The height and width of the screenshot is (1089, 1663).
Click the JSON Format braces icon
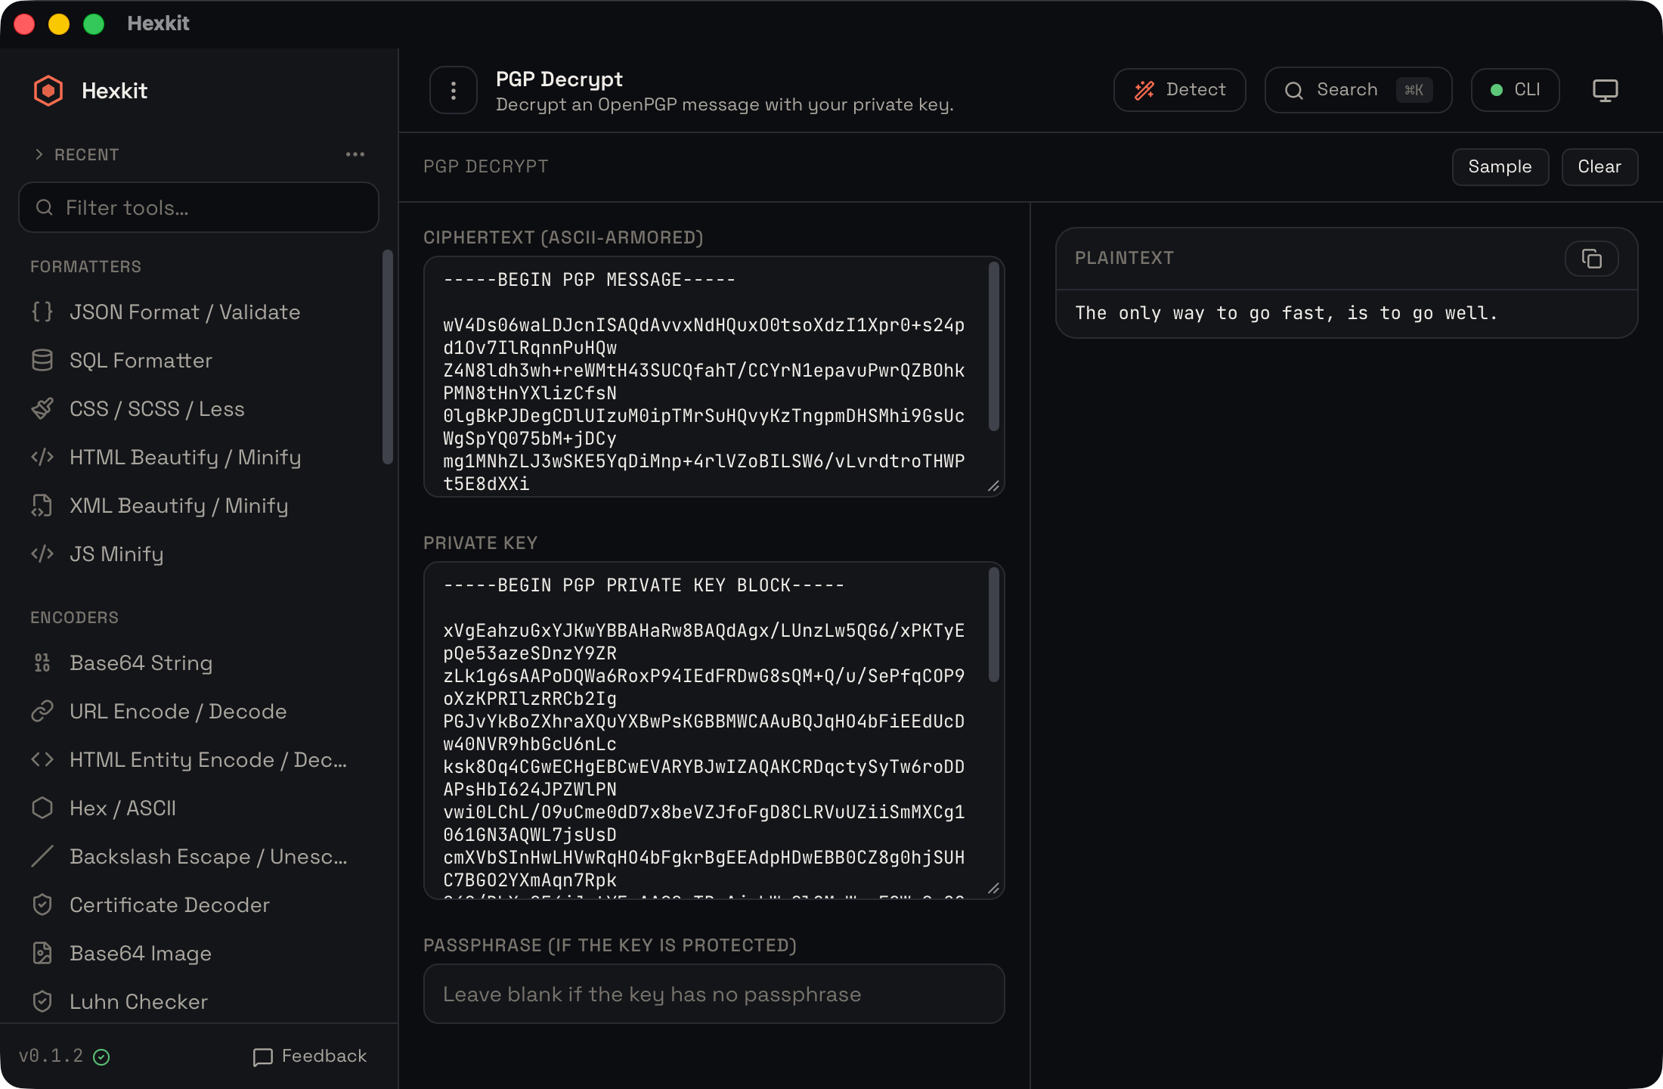[42, 312]
